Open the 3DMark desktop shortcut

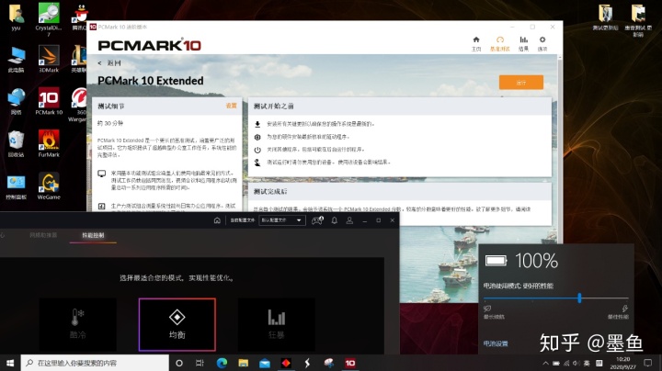(x=49, y=59)
